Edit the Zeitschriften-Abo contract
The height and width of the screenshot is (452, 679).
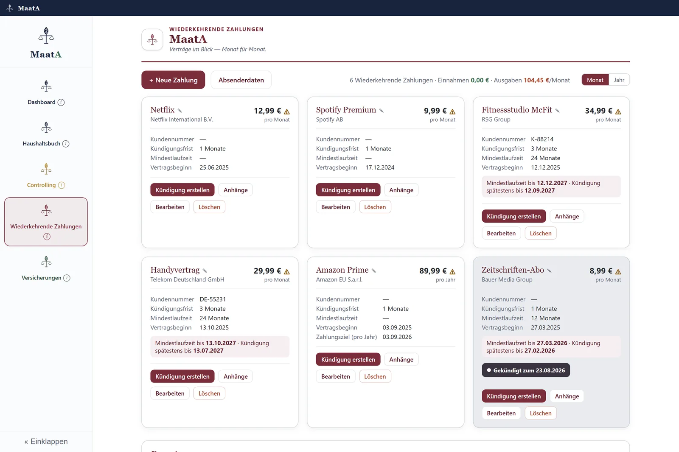click(501, 413)
